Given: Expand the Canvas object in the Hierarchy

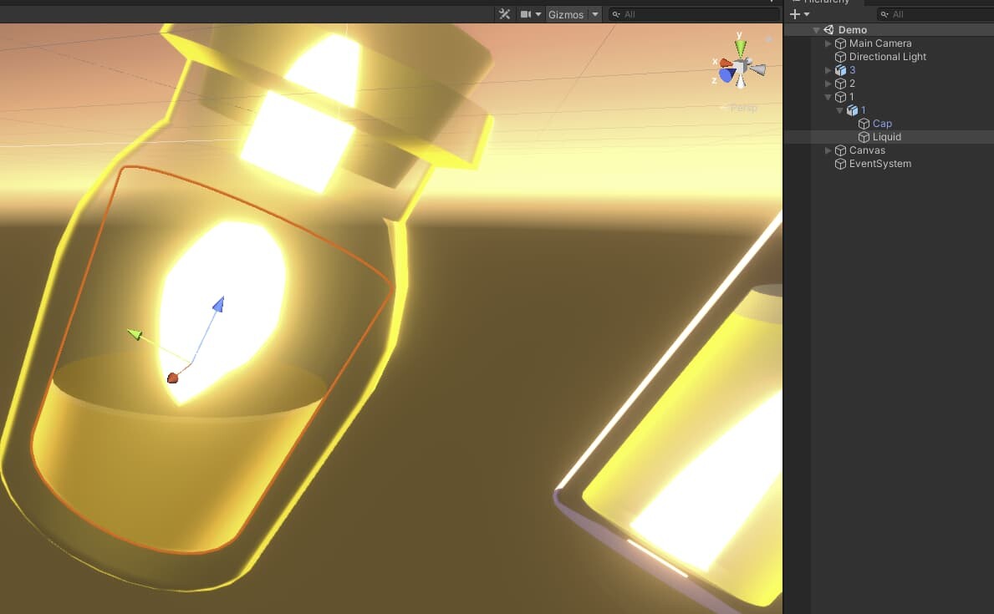Looking at the screenshot, I should [828, 150].
